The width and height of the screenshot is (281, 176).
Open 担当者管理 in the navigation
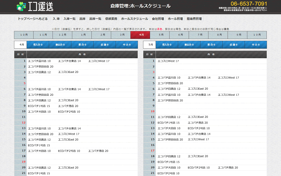tap(194, 19)
